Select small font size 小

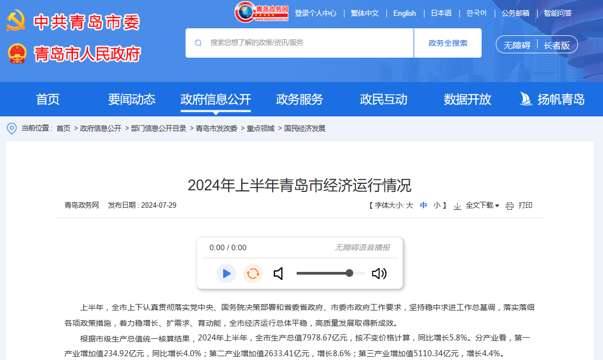click(x=437, y=206)
